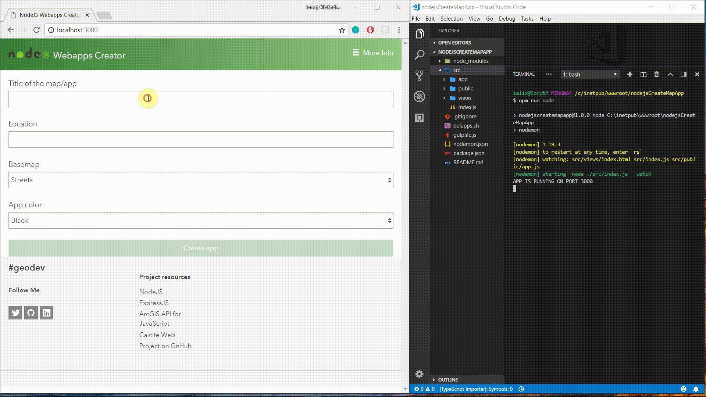Expand the OUTLINE section

coord(467,380)
